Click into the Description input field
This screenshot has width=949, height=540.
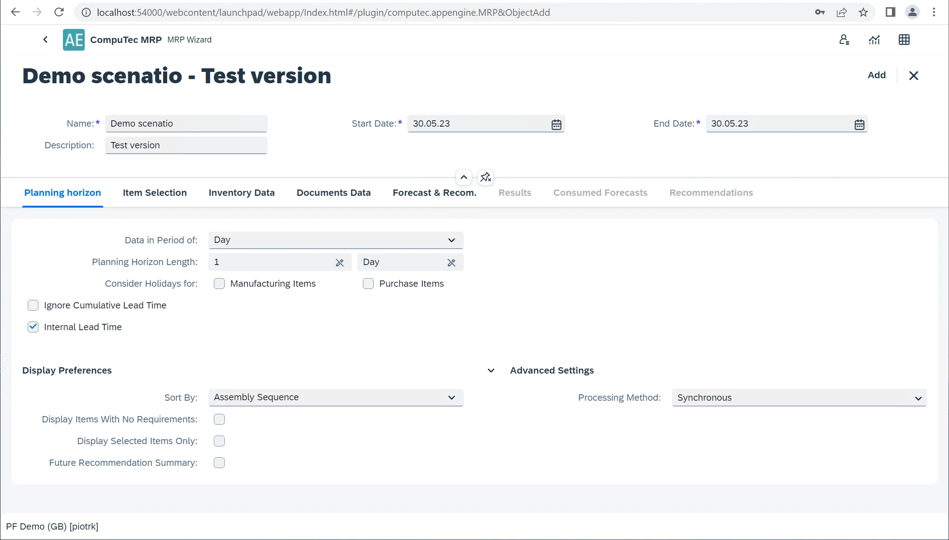pos(186,145)
